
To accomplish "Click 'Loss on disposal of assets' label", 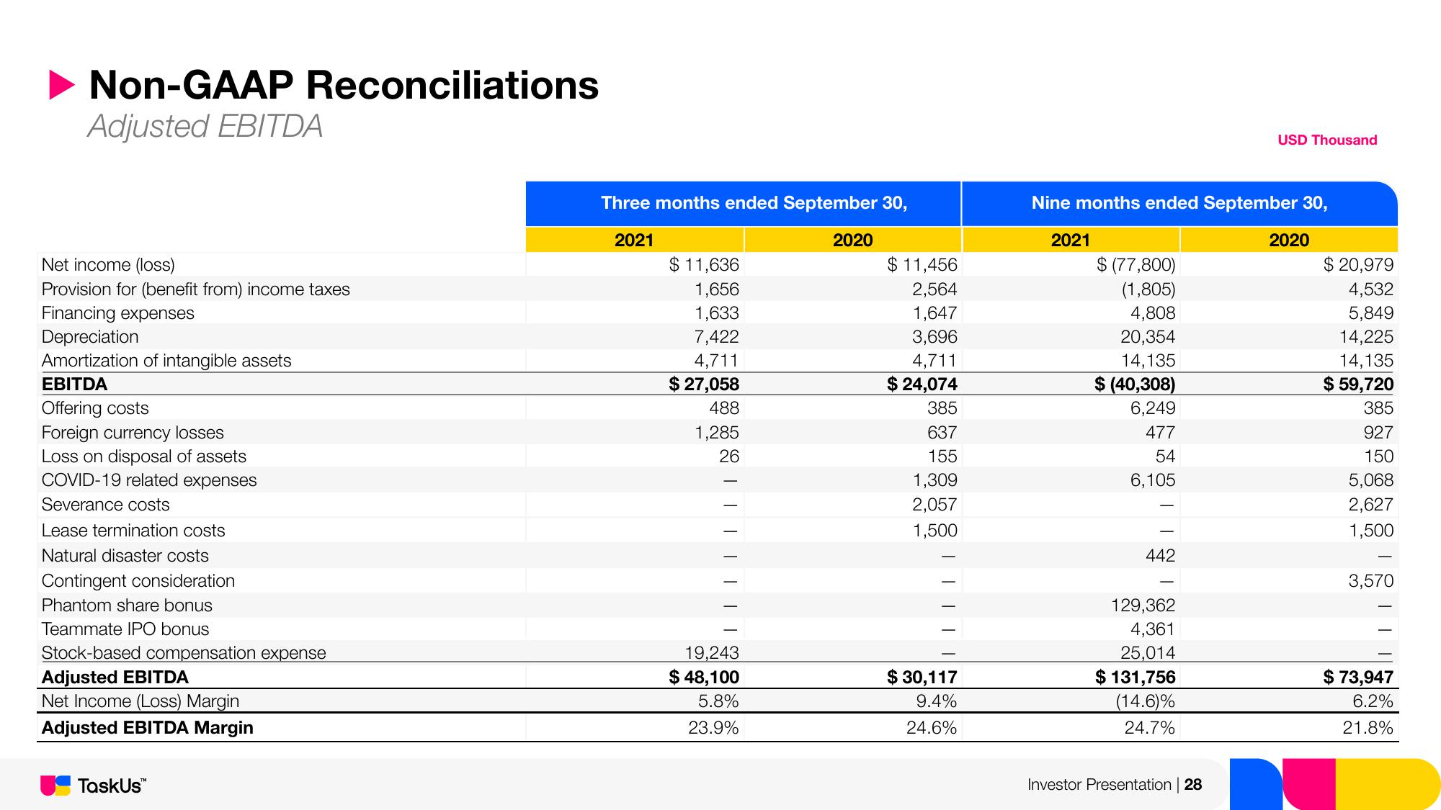I will (143, 456).
